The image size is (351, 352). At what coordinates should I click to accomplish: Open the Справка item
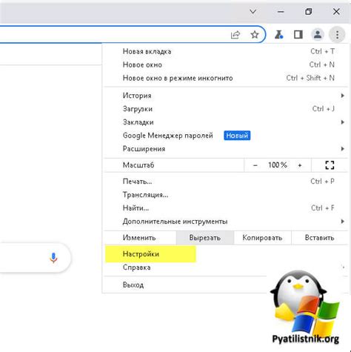click(x=226, y=268)
